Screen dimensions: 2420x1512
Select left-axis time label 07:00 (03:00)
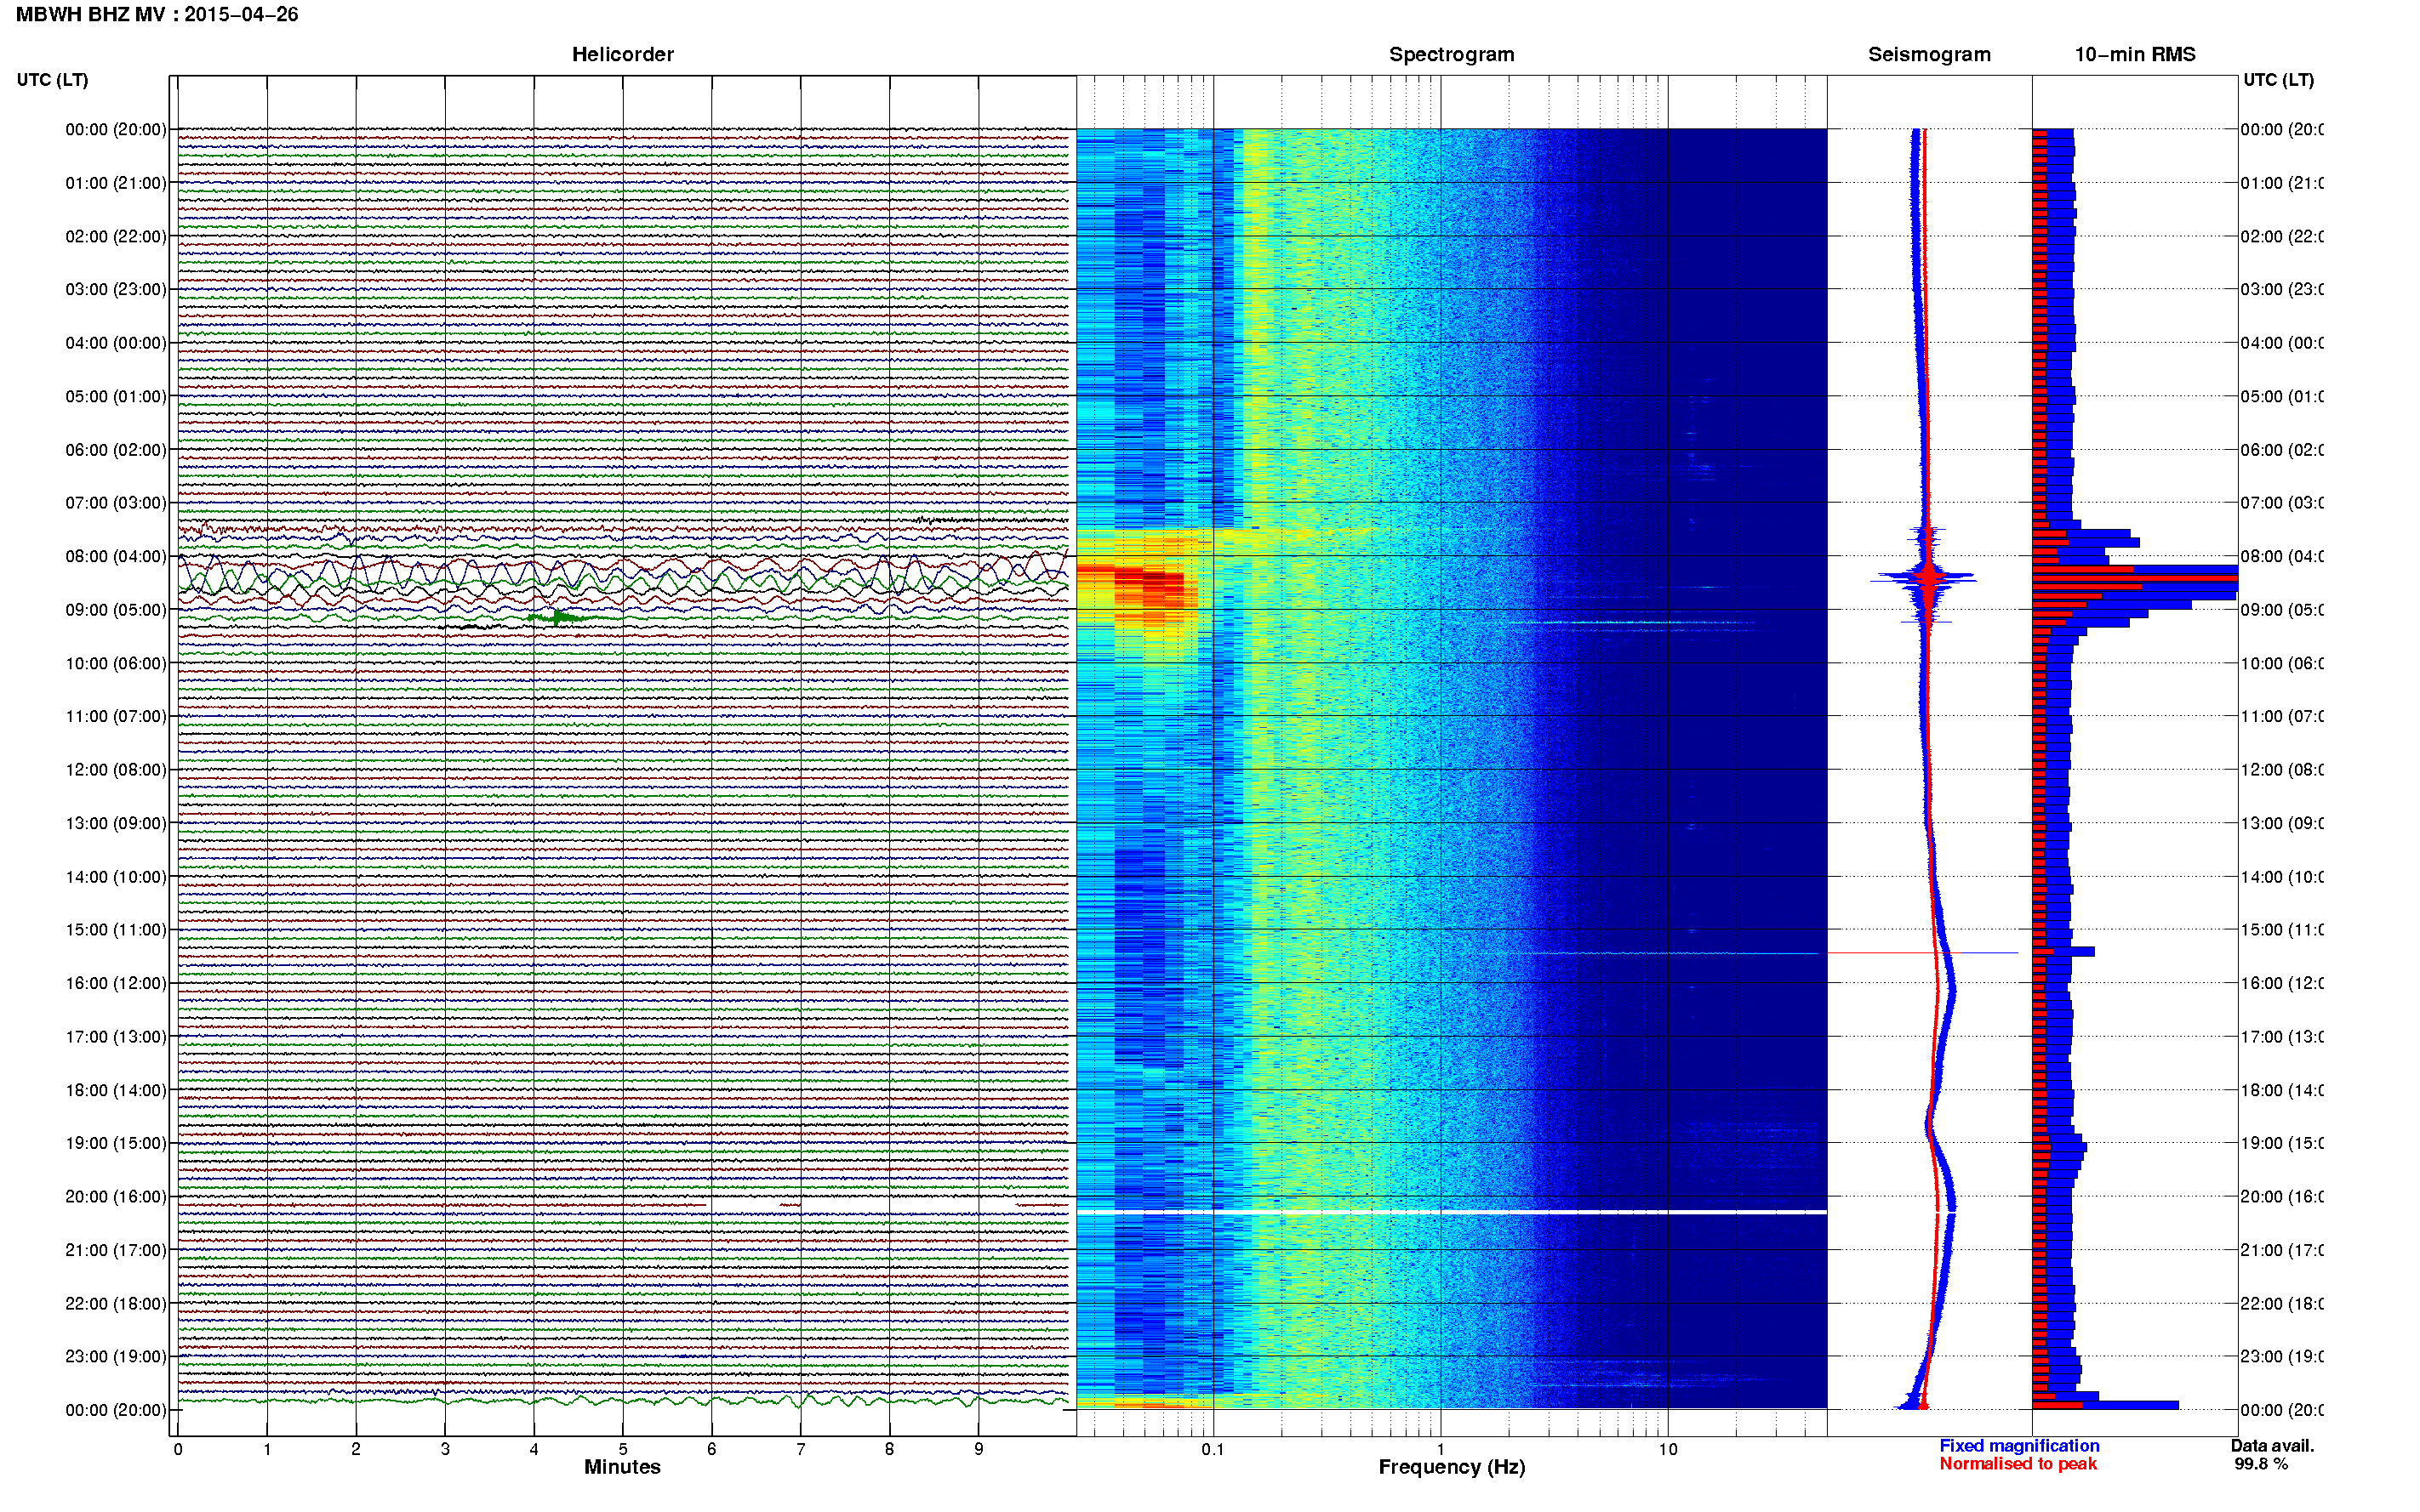tap(116, 502)
